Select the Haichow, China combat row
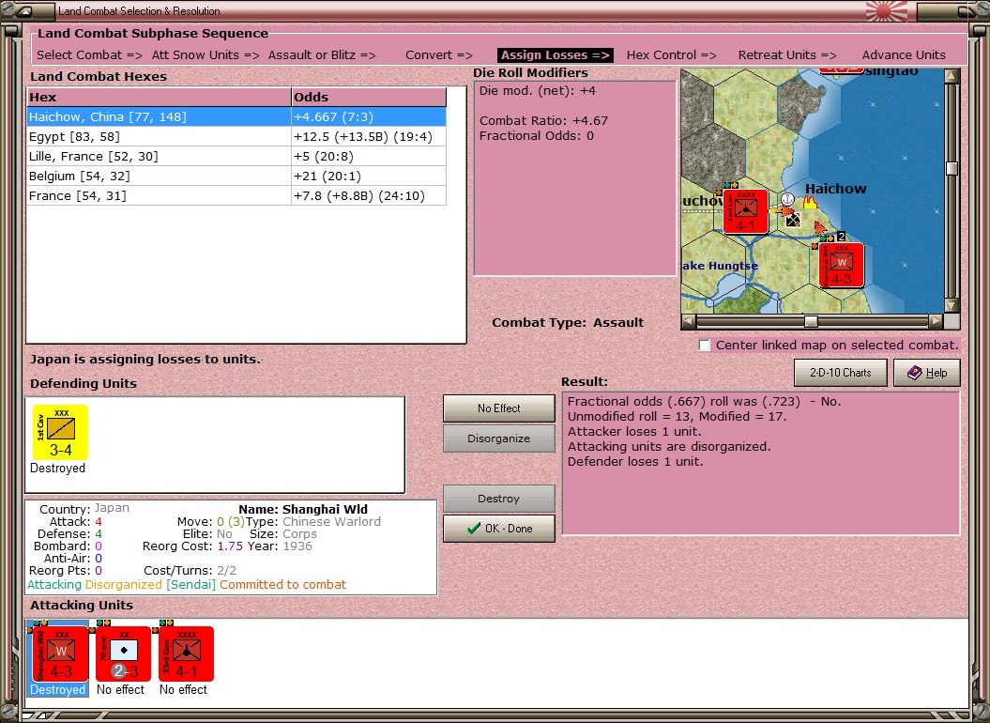The image size is (990, 723). (x=236, y=117)
